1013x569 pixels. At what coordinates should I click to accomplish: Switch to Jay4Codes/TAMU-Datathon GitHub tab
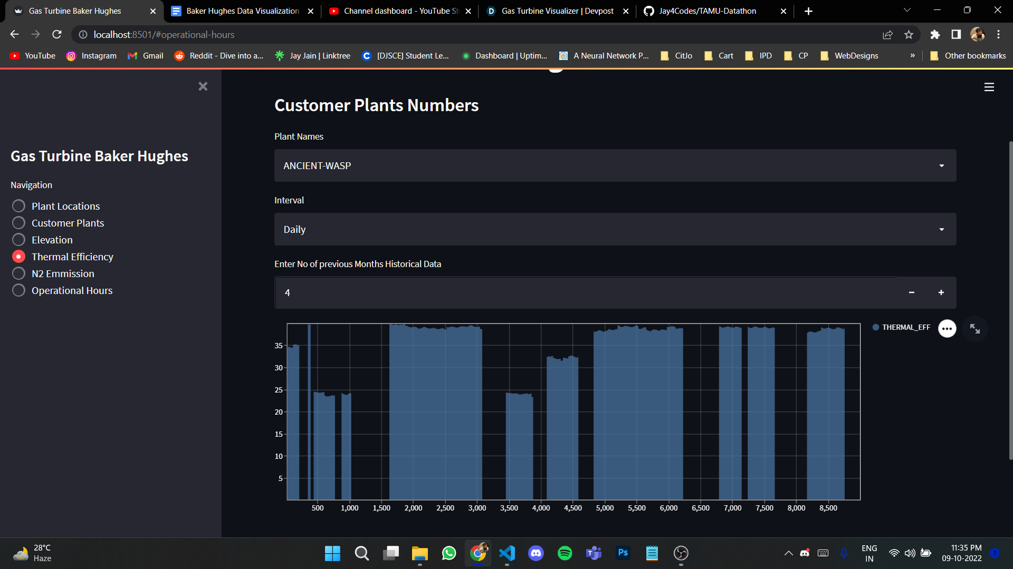tap(707, 11)
